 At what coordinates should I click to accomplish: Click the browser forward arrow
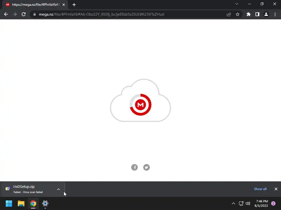point(15,14)
